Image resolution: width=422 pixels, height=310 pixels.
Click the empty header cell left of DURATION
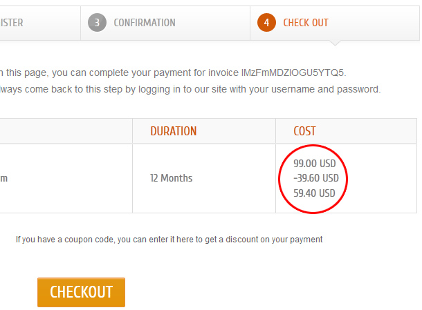point(66,131)
